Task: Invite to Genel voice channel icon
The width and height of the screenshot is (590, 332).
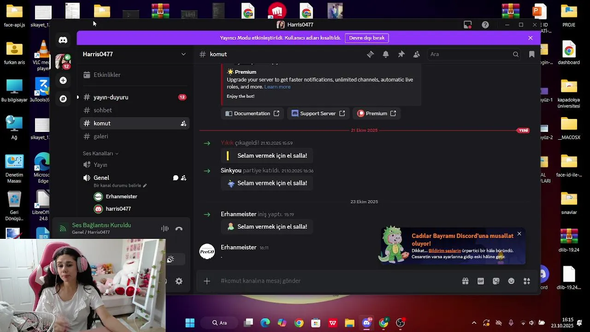Action: point(183,178)
